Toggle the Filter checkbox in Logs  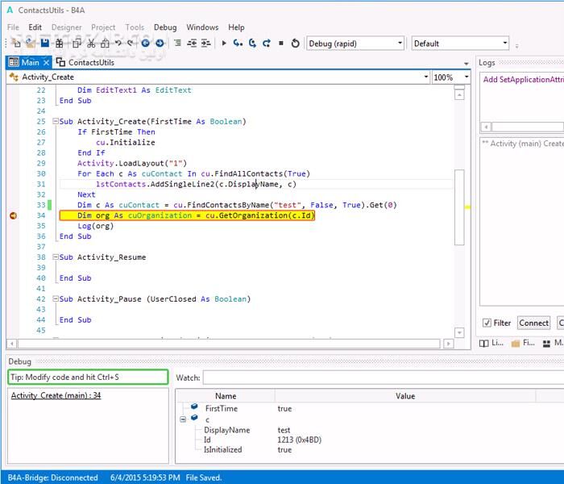coord(487,323)
